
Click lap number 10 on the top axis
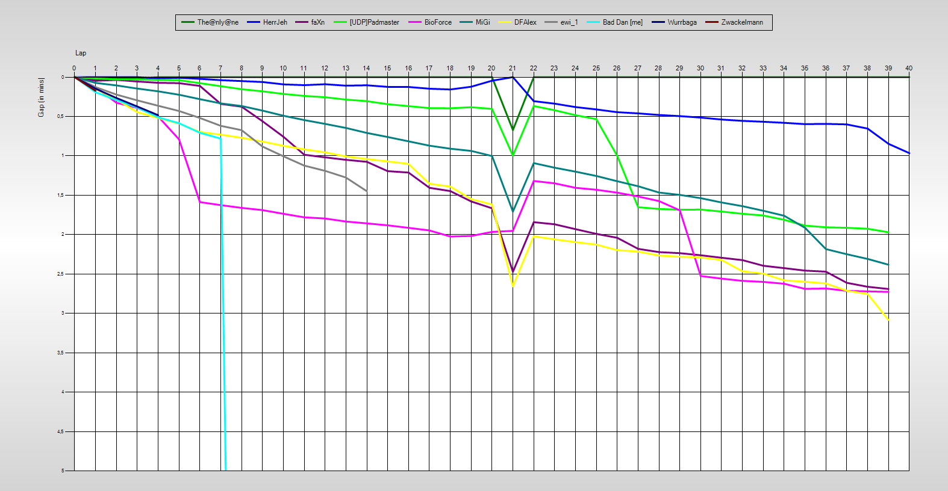point(283,68)
